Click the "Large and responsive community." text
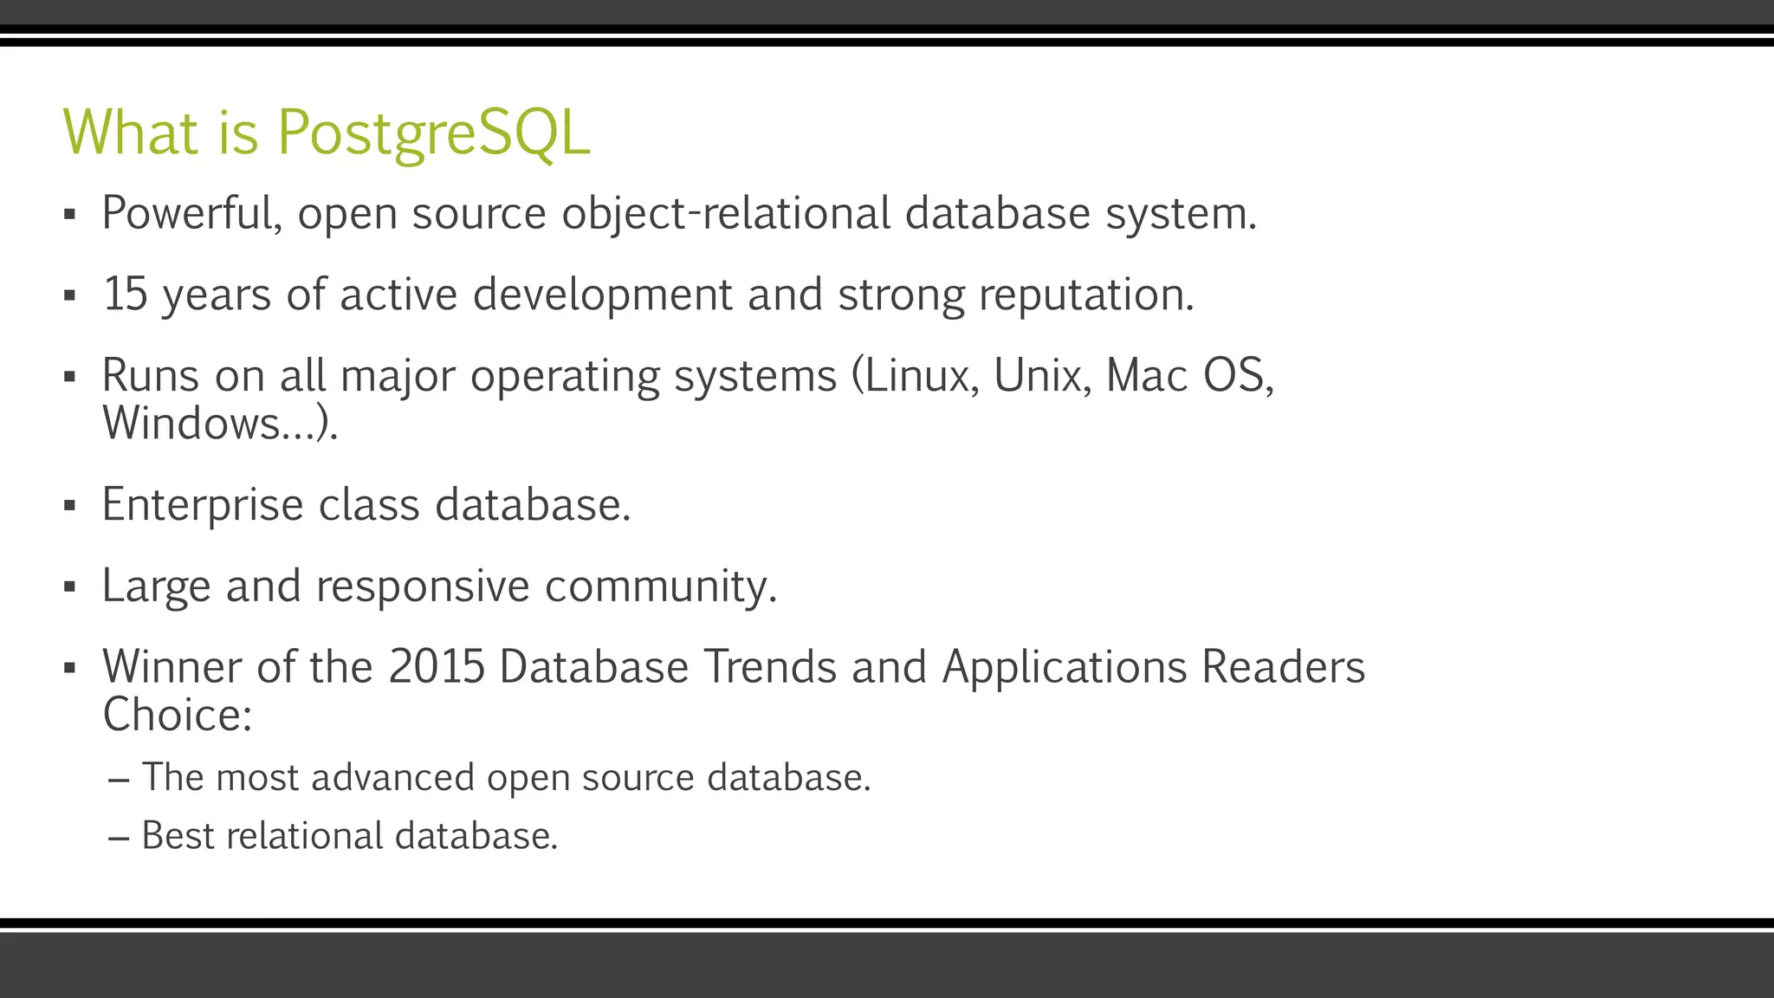The image size is (1774, 998). (x=439, y=586)
